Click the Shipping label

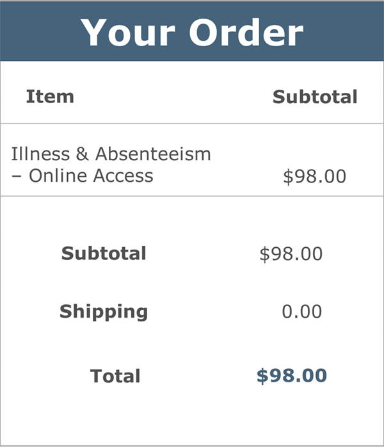[x=104, y=312]
